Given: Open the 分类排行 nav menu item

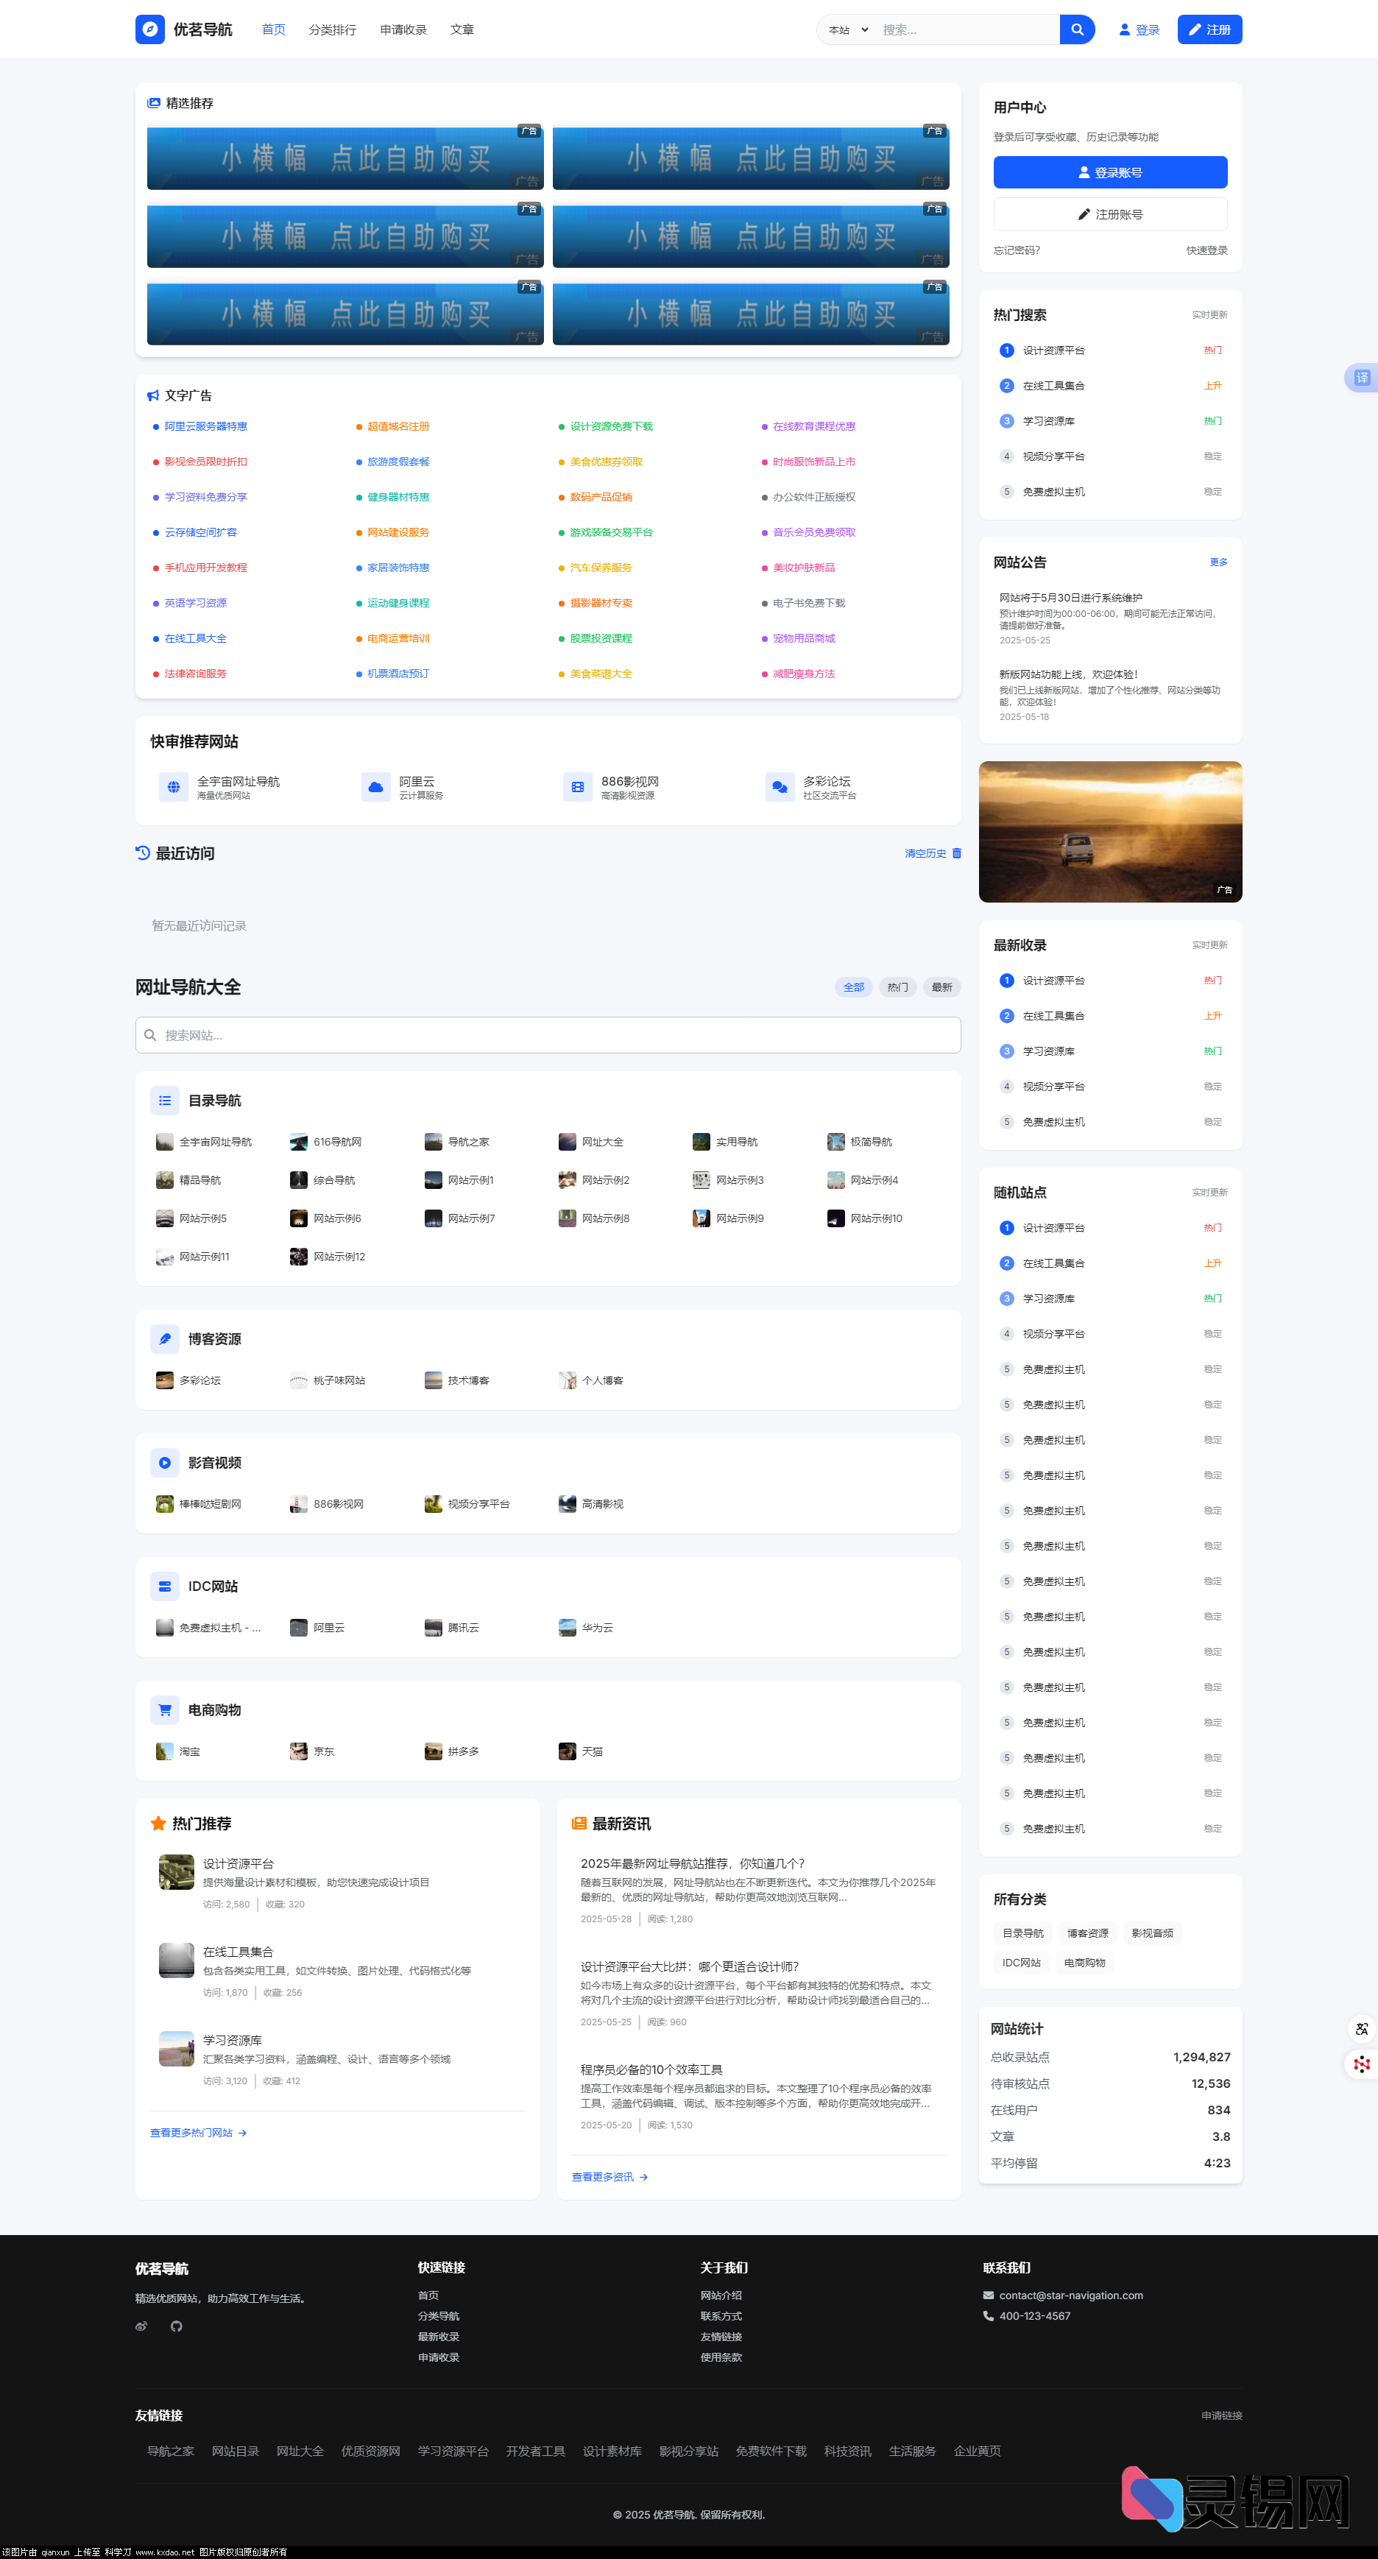Looking at the screenshot, I should point(332,29).
